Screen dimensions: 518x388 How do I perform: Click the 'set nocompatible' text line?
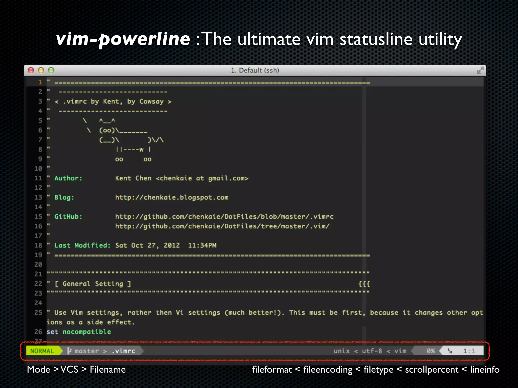click(79, 332)
